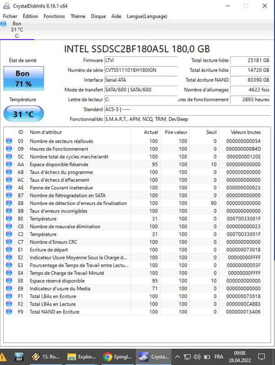Select row Panne de Courant inattendue

pos(134,187)
